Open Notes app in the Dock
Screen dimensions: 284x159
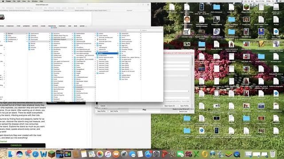tap(84, 154)
